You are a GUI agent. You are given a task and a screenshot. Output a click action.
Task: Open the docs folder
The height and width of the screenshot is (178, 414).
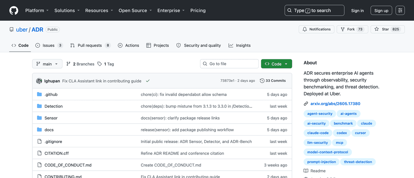[x=49, y=130]
